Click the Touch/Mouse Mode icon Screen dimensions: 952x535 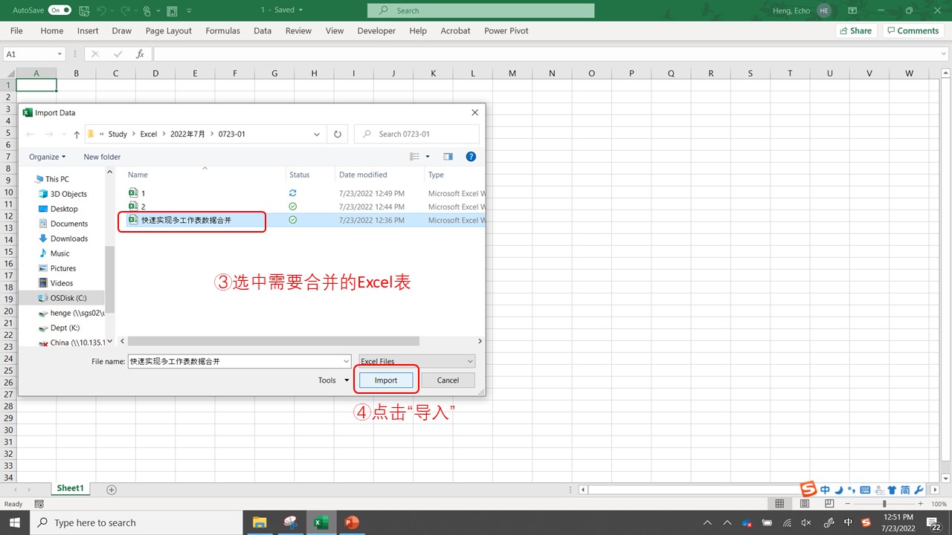pyautogui.click(x=147, y=10)
